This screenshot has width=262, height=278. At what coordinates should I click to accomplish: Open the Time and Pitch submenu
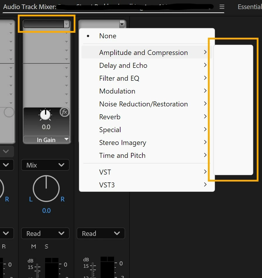pyautogui.click(x=147, y=155)
